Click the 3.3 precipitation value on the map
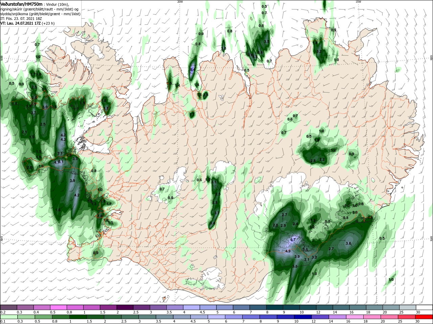The width and height of the screenshot is (433, 324). 295,266
